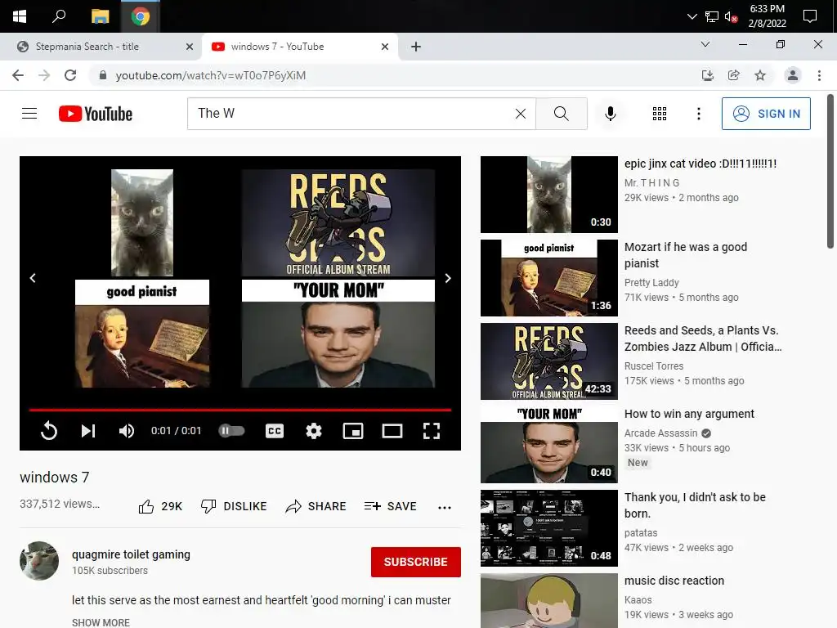This screenshot has height=628, width=837.
Task: Open muted volume tray icon
Action: pos(732,16)
